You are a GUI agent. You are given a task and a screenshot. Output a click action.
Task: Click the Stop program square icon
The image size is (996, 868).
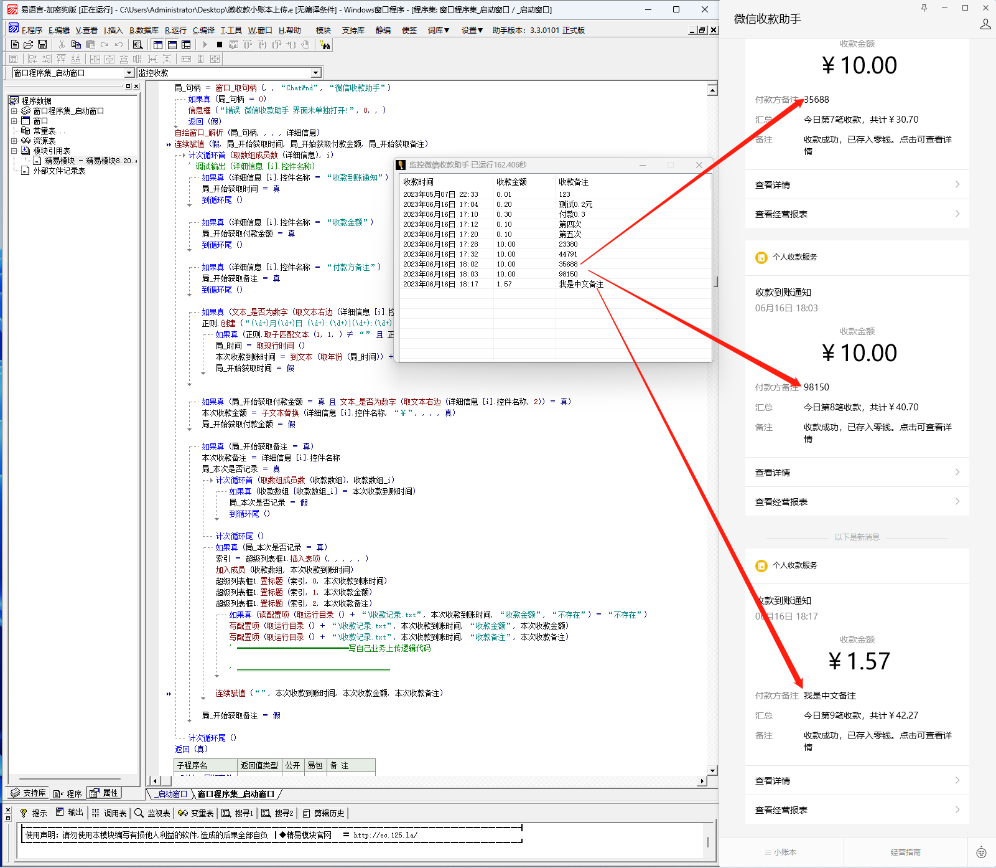pyautogui.click(x=219, y=44)
